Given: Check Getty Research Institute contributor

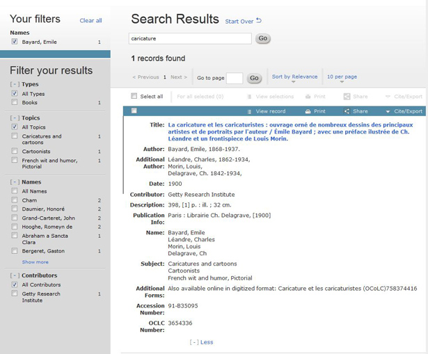Looking at the screenshot, I should click(15, 293).
